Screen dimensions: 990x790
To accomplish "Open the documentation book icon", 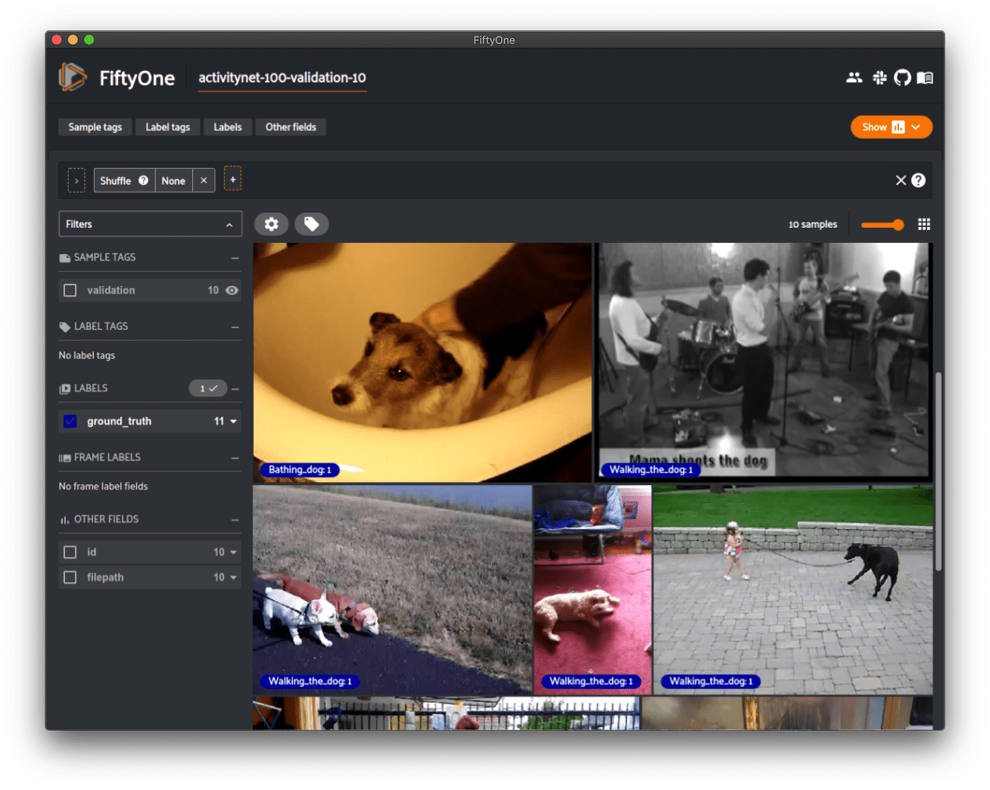I will pyautogui.click(x=924, y=77).
